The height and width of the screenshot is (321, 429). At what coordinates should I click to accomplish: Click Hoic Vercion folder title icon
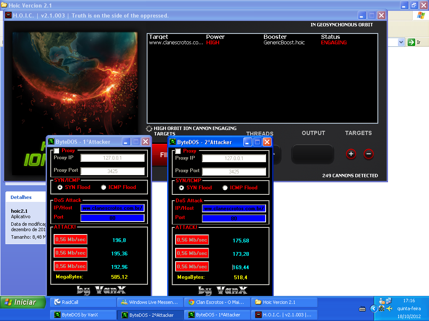tap(4, 5)
